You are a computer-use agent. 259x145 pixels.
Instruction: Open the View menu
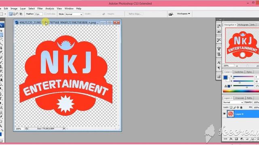click(59, 8)
